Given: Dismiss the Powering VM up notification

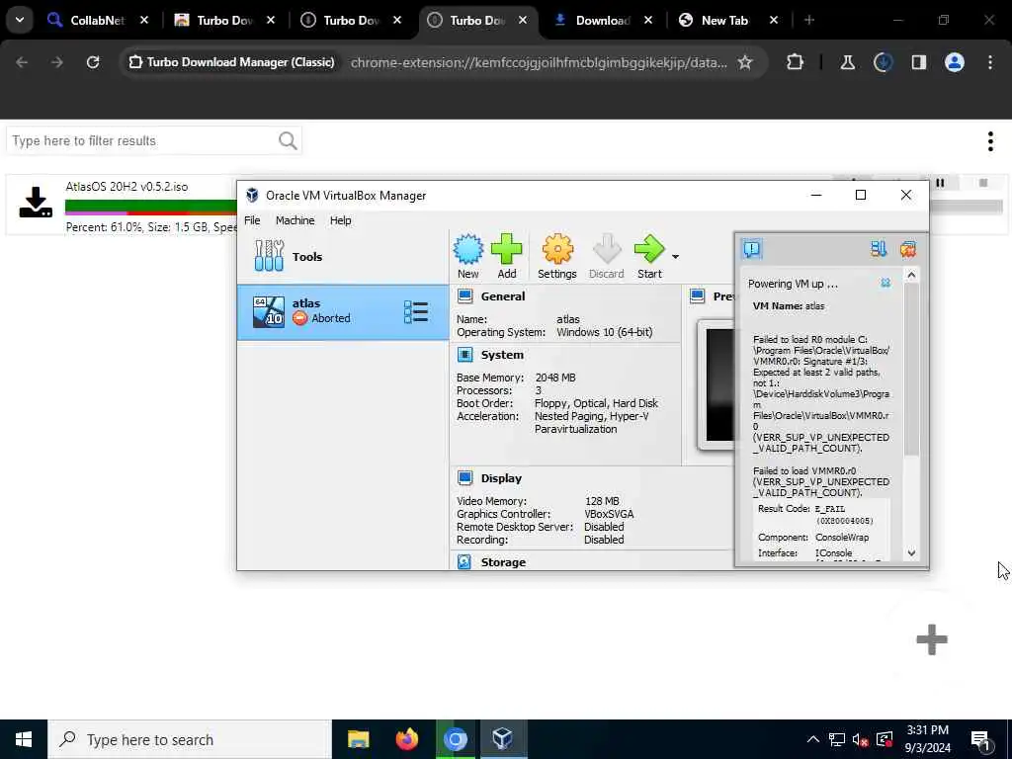Looking at the screenshot, I should [x=885, y=283].
